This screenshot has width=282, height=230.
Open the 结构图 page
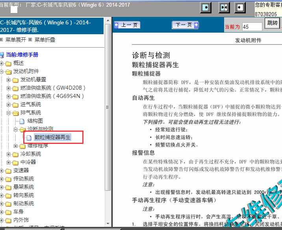pos(35,121)
